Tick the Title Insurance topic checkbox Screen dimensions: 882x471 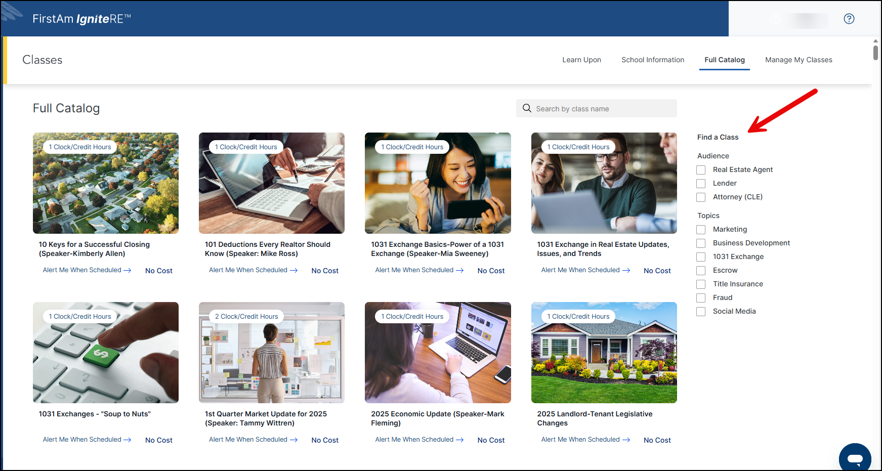click(701, 284)
